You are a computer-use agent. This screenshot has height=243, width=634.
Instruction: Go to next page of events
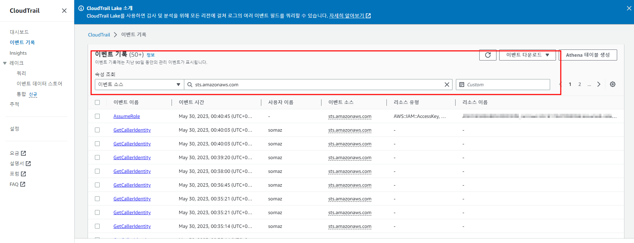(x=599, y=84)
